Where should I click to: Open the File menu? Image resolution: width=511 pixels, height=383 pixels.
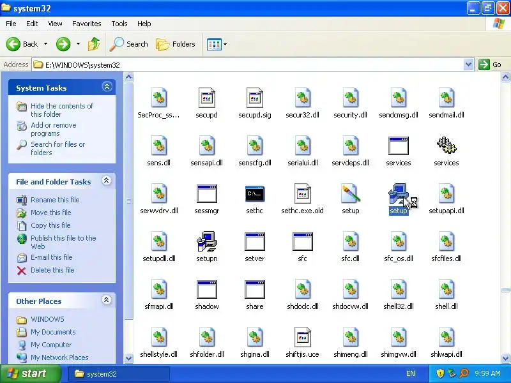click(x=11, y=24)
